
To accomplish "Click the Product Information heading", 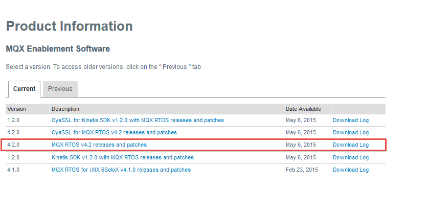I will tap(69, 26).
